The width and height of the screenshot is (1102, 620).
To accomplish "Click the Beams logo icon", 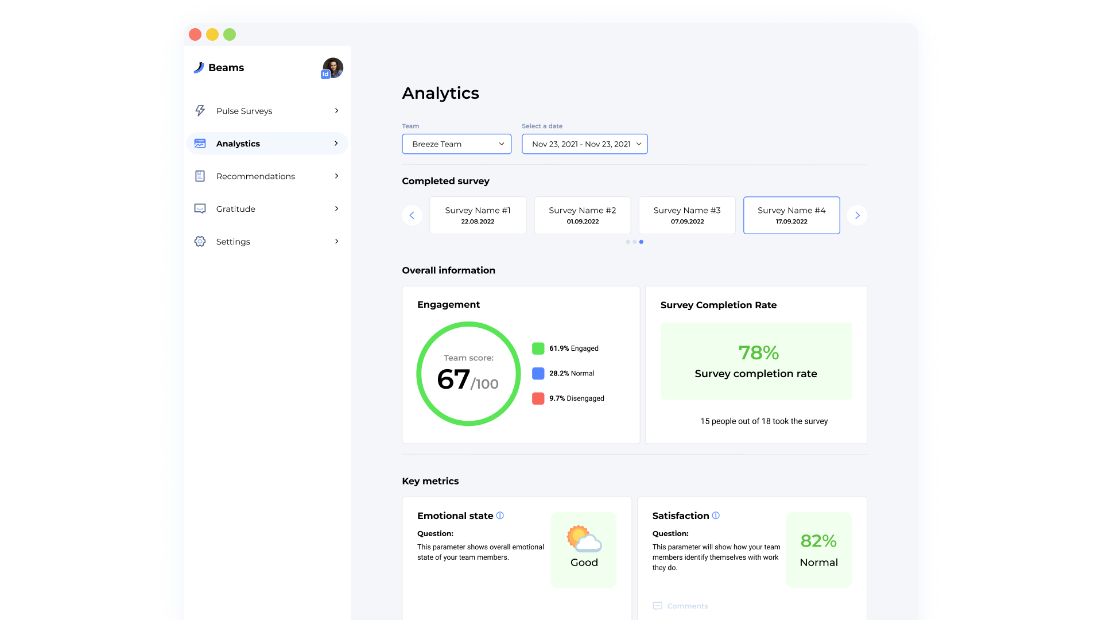I will [199, 67].
